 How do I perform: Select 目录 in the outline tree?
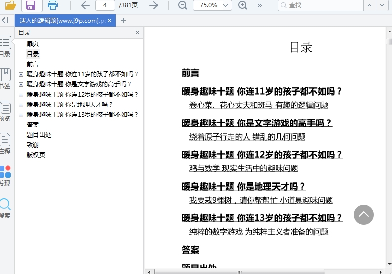click(33, 54)
